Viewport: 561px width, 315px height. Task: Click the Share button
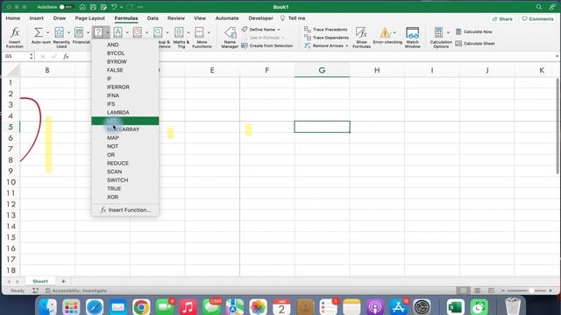[502, 19]
